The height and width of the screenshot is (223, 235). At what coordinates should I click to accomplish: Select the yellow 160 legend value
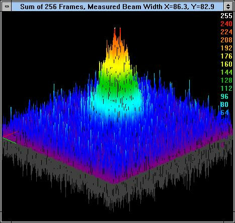coord(226,64)
